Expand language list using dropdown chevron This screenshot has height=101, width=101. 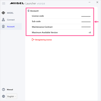16,96
